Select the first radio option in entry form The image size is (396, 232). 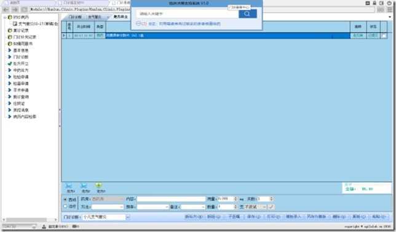(65, 199)
